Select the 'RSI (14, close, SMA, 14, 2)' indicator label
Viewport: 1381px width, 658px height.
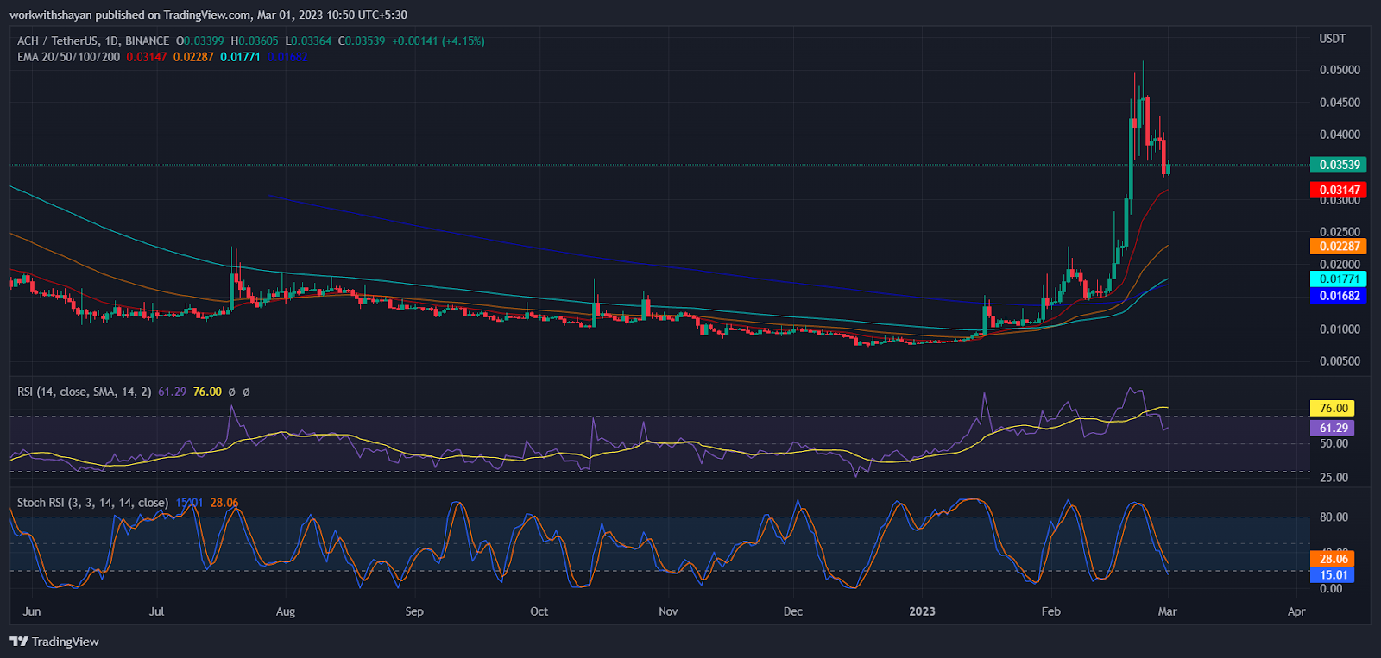pyautogui.click(x=85, y=392)
